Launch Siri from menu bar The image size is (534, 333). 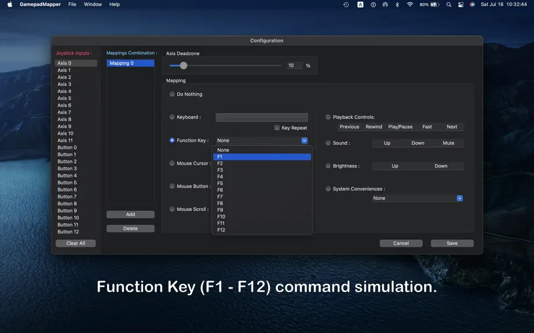(472, 5)
